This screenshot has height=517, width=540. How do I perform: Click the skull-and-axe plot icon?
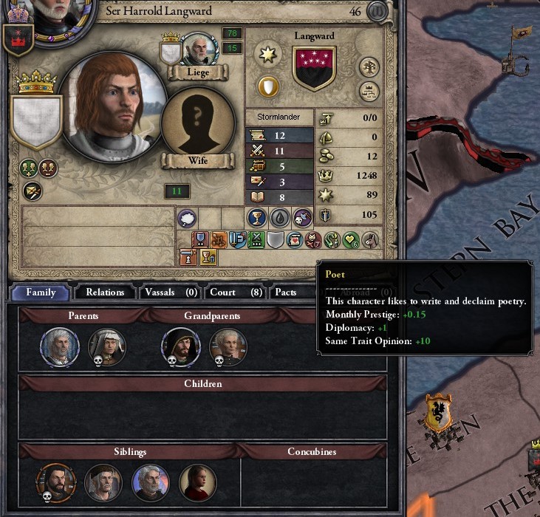pyautogui.click(x=303, y=218)
